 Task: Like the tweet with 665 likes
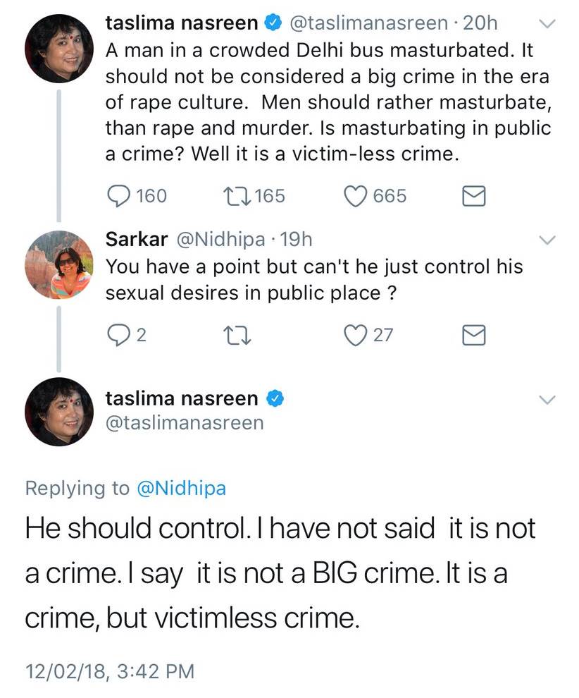coord(356,195)
